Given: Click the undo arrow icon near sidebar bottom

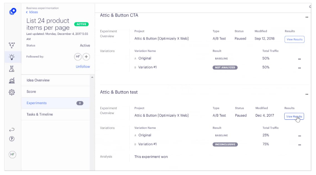Looking at the screenshot, I should click(x=11, y=129).
